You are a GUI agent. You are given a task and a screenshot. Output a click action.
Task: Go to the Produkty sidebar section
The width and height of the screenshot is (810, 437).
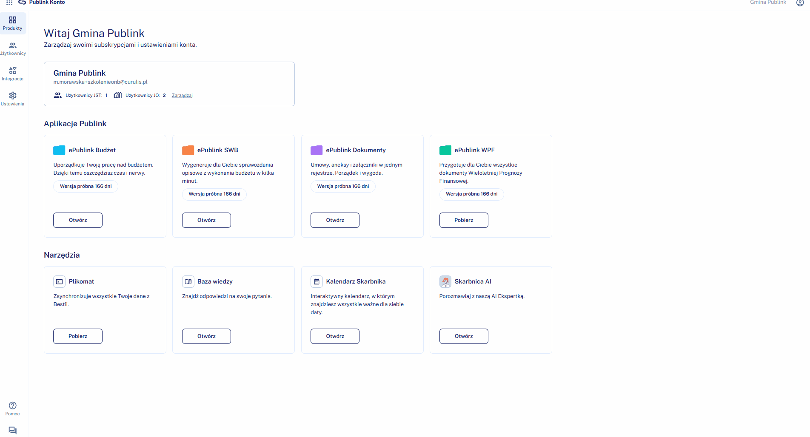click(x=13, y=23)
